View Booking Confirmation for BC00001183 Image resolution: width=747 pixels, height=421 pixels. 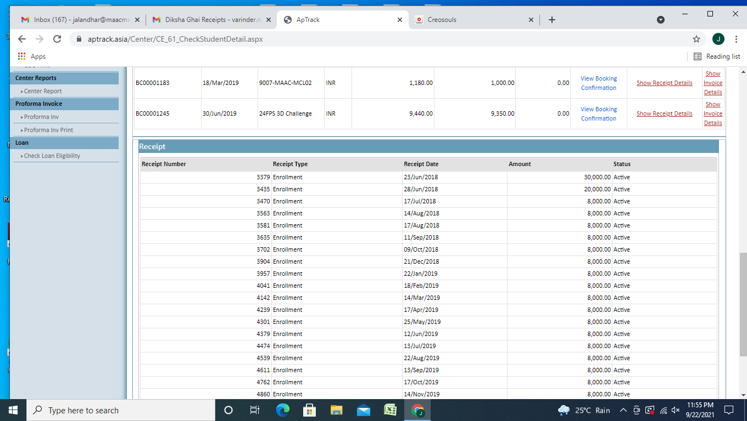[x=599, y=83]
